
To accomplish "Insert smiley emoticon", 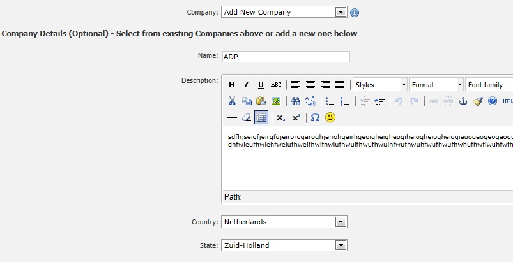I will tap(330, 117).
